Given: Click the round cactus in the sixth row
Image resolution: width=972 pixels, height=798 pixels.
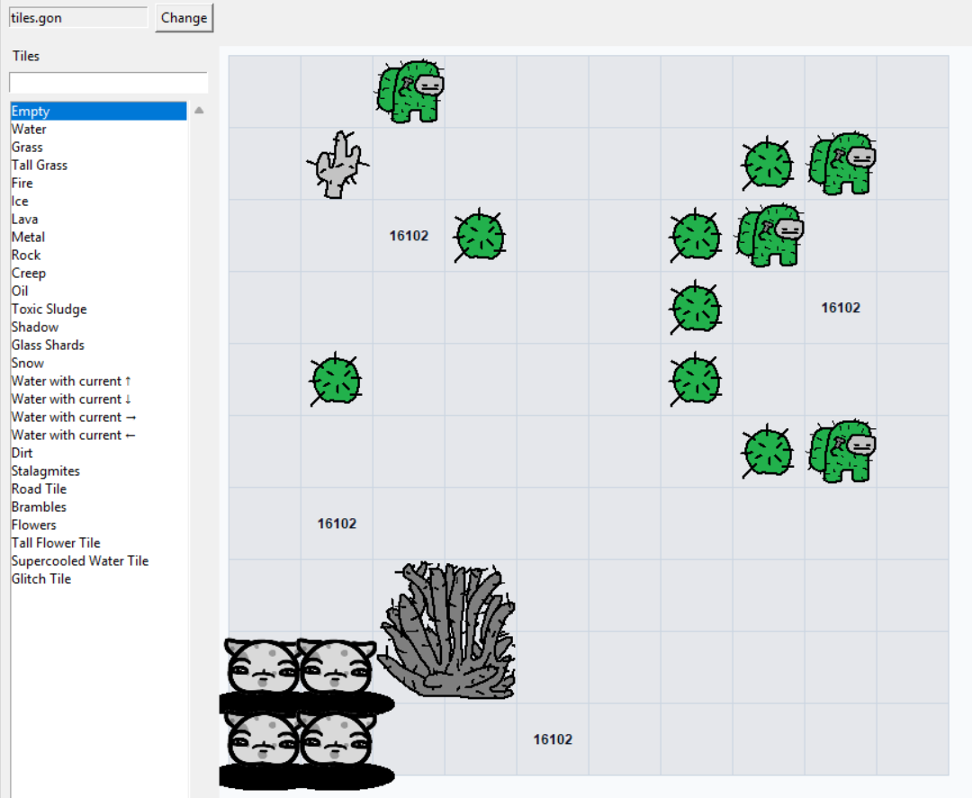Looking at the screenshot, I should tap(768, 453).
